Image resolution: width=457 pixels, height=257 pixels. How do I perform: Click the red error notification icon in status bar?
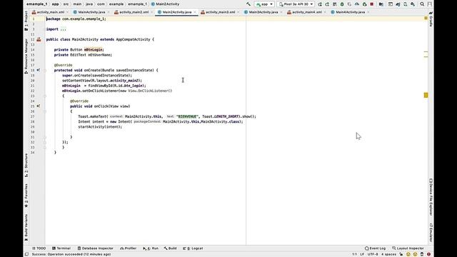click(428, 254)
